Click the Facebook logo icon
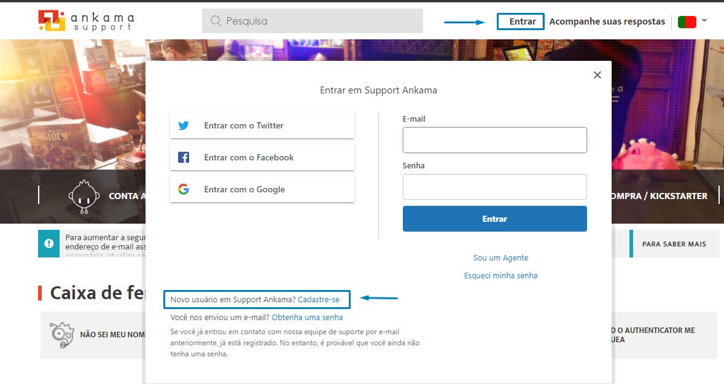 184,157
